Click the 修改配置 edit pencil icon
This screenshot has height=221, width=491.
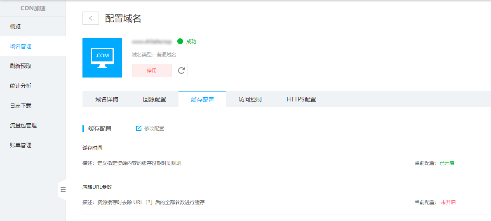[x=139, y=128]
